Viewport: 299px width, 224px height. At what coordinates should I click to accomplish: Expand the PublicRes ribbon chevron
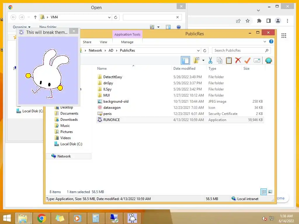click(265, 41)
